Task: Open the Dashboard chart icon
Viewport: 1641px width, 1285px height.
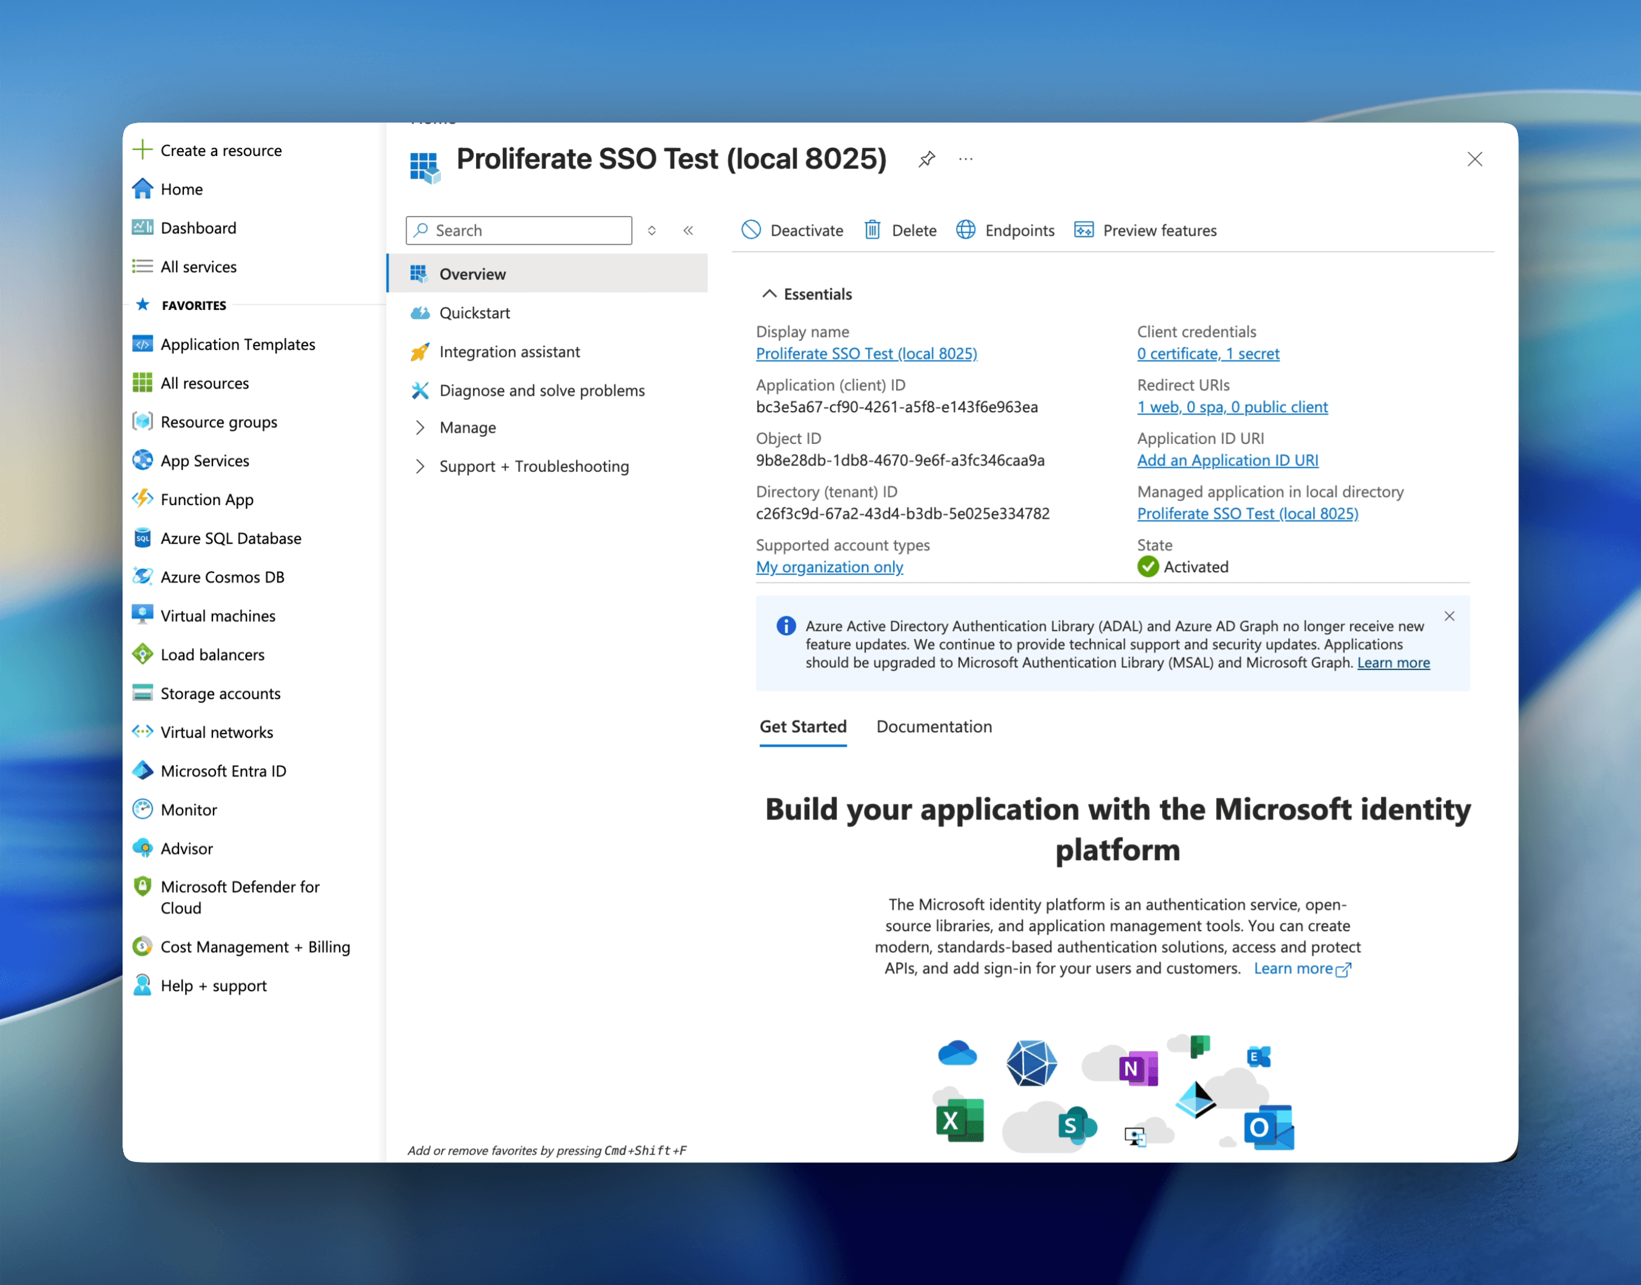Action: click(x=142, y=227)
